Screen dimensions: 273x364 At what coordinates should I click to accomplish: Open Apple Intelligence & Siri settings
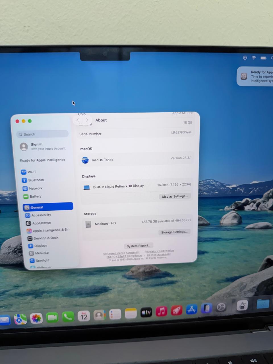48,230
